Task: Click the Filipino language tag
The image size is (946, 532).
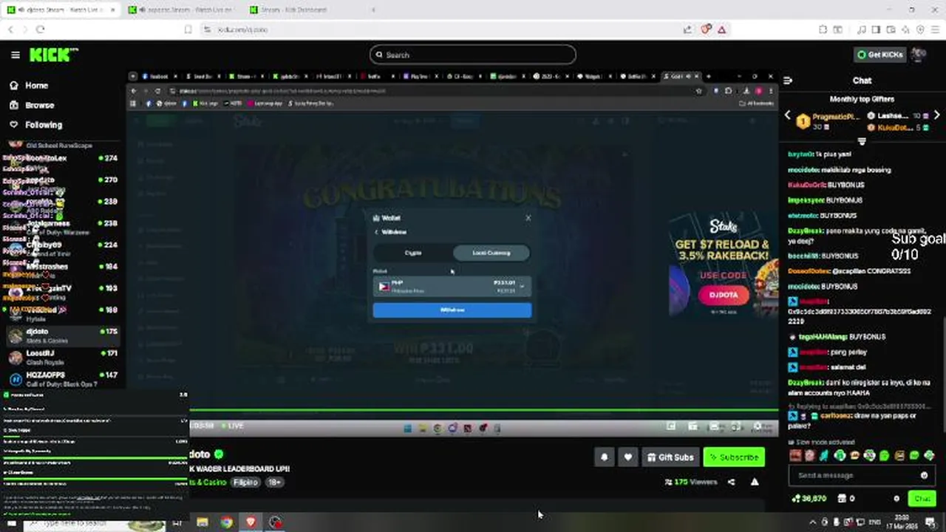Action: click(x=245, y=482)
